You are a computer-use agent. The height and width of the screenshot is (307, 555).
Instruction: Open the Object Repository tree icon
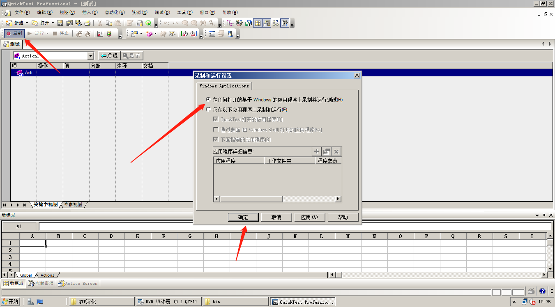tap(229, 23)
